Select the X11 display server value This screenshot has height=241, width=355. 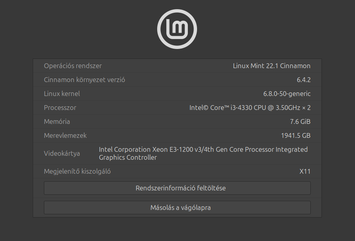tap(305, 171)
